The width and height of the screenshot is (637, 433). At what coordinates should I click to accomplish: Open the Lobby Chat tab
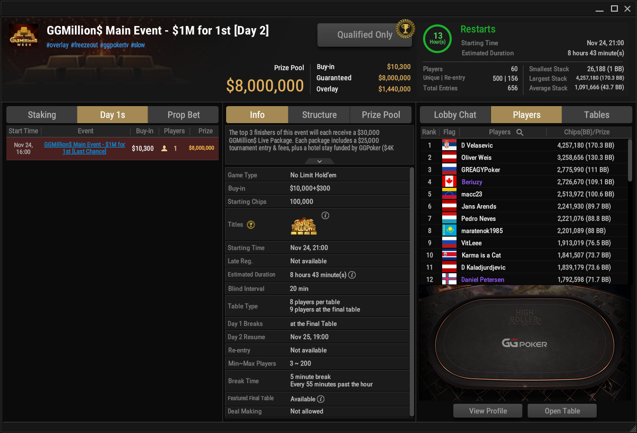click(455, 115)
